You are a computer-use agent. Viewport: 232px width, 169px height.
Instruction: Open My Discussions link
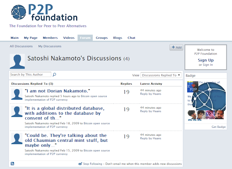pos(50,46)
